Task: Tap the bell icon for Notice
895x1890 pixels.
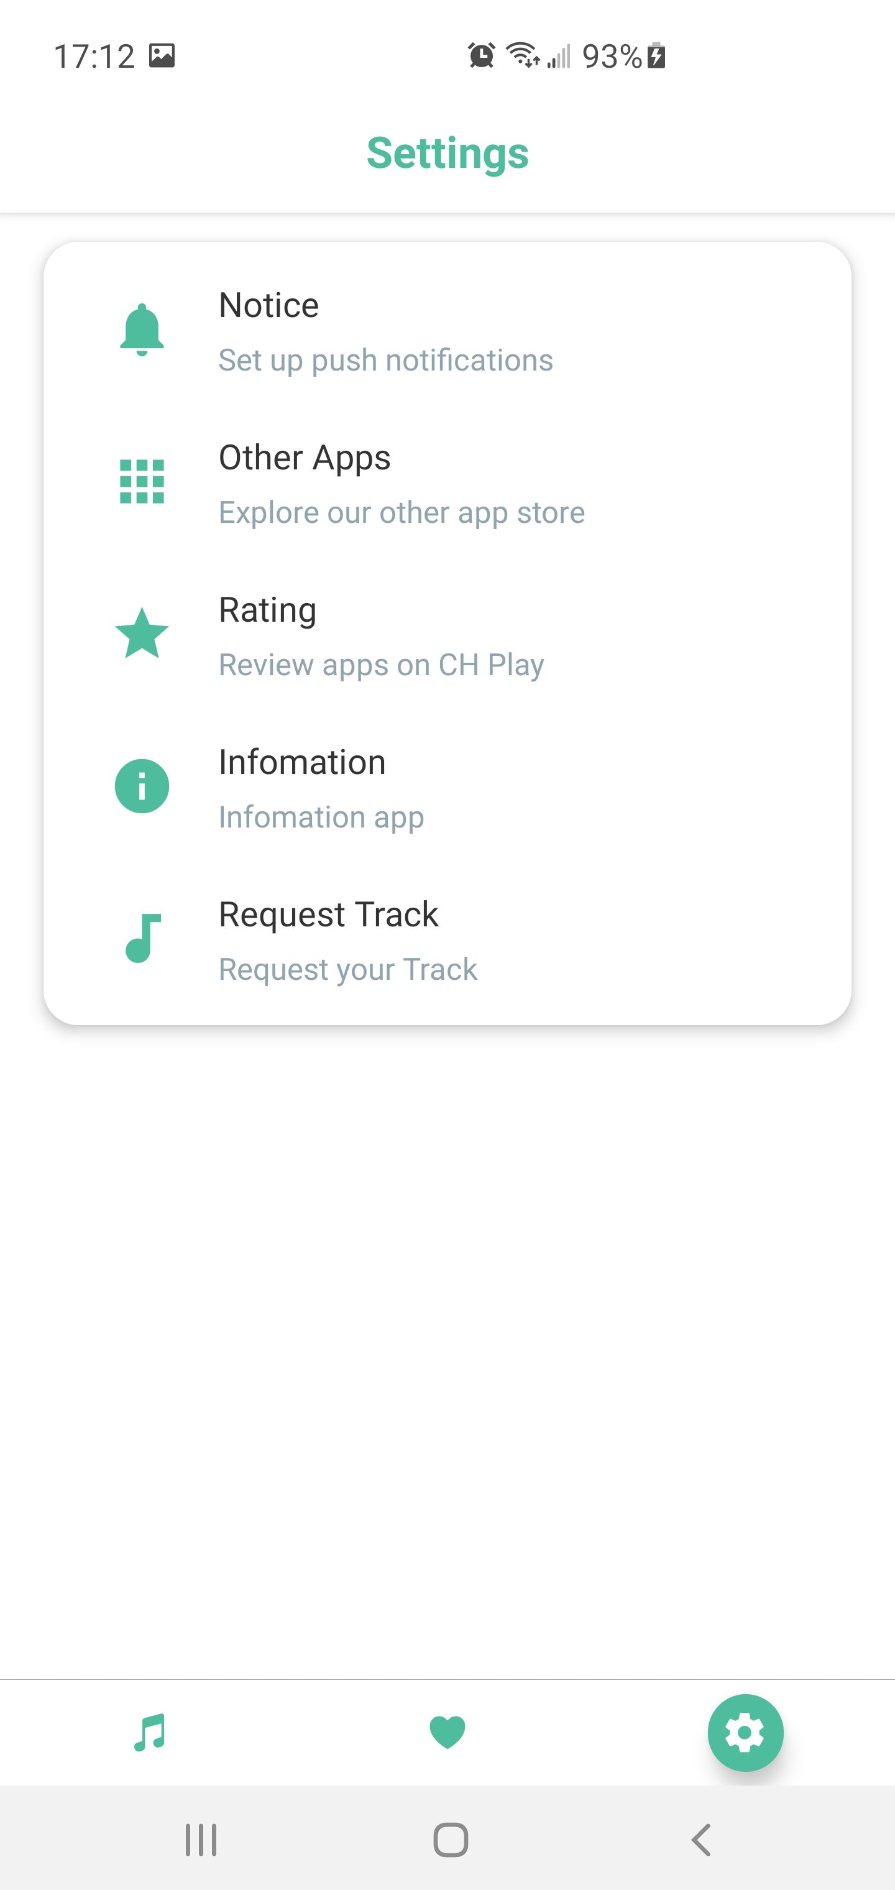Action: coord(142,330)
